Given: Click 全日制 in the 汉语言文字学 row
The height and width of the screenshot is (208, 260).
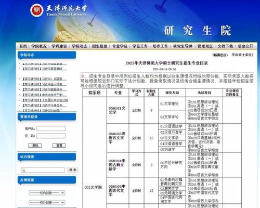Looking at the screenshot, I should (x=136, y=138).
